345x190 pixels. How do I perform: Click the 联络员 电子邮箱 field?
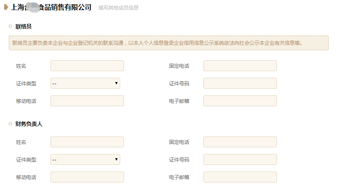click(240, 101)
